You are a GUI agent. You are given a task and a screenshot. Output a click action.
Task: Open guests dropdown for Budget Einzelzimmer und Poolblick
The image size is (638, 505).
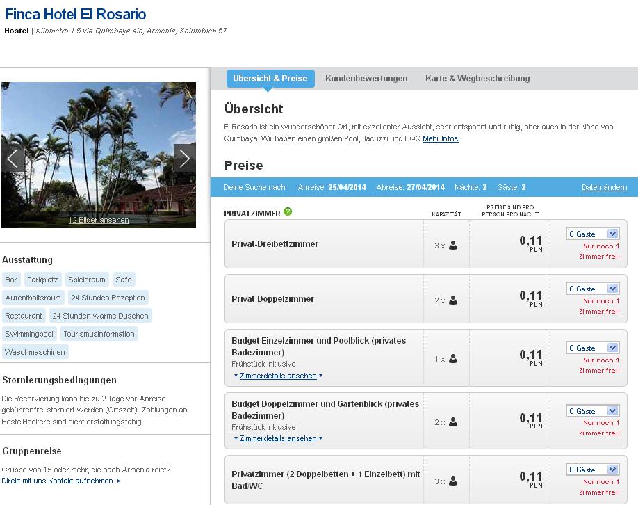[593, 348]
